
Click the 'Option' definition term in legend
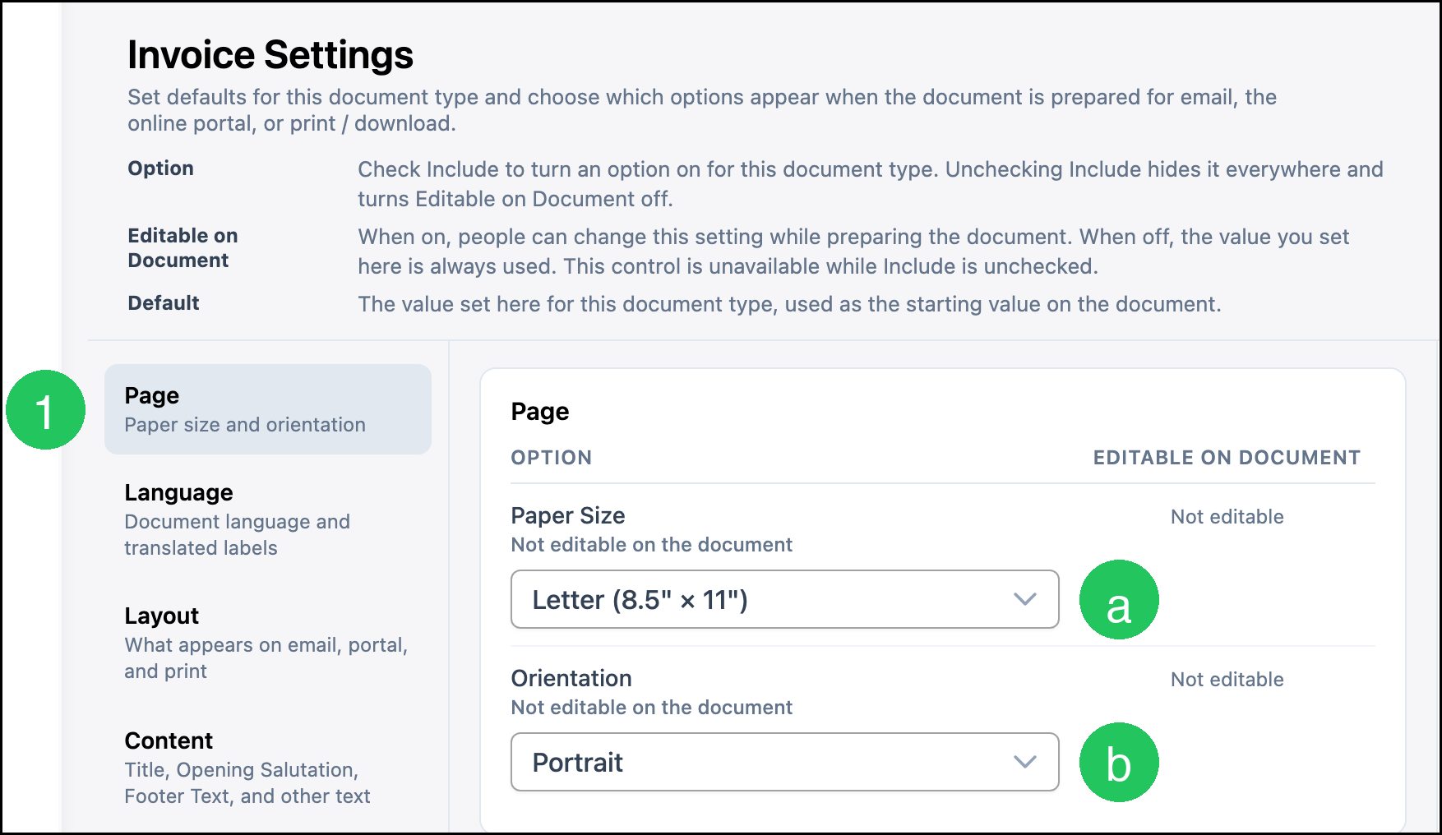(x=161, y=168)
